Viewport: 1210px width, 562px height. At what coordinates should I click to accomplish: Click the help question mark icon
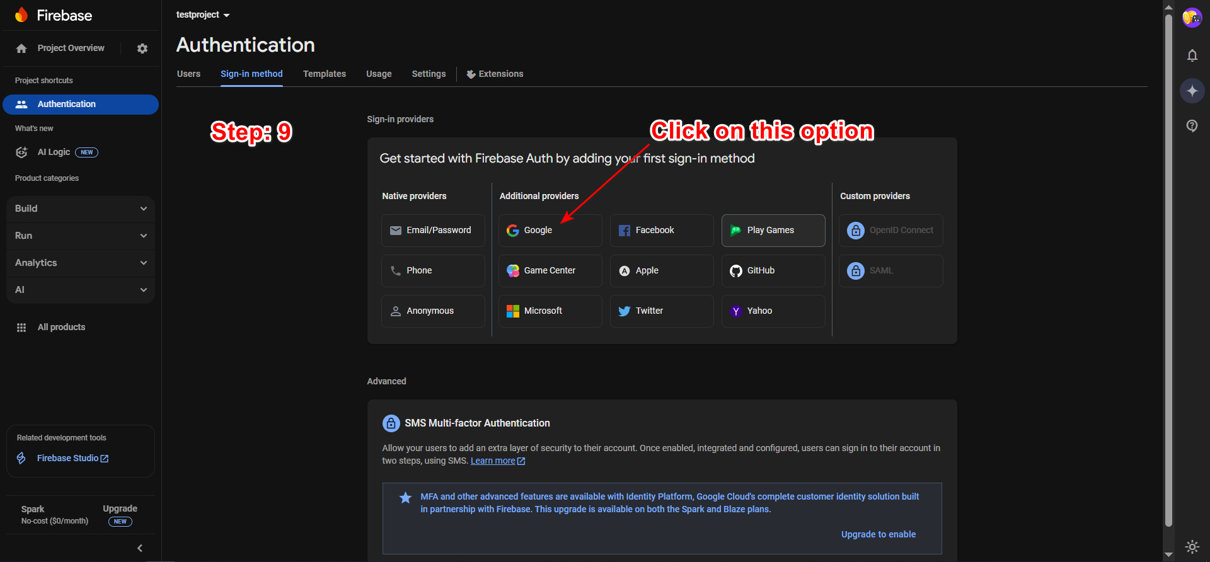(x=1192, y=125)
